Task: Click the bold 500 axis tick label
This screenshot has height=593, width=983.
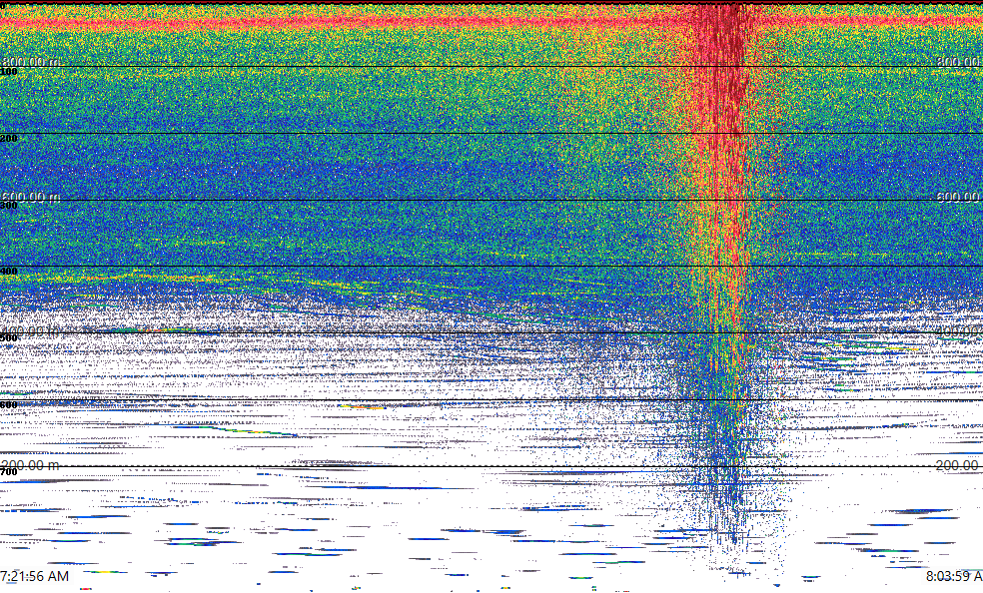Action: point(9,338)
